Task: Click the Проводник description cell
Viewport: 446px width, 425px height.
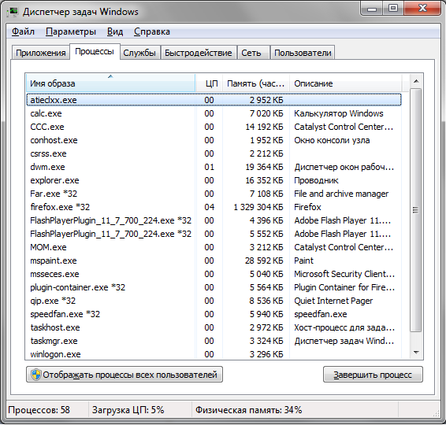Action: pyautogui.click(x=316, y=180)
